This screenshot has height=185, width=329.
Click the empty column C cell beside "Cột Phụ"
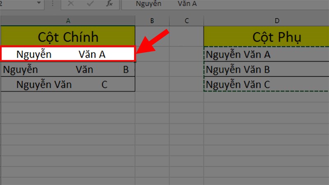click(186, 37)
